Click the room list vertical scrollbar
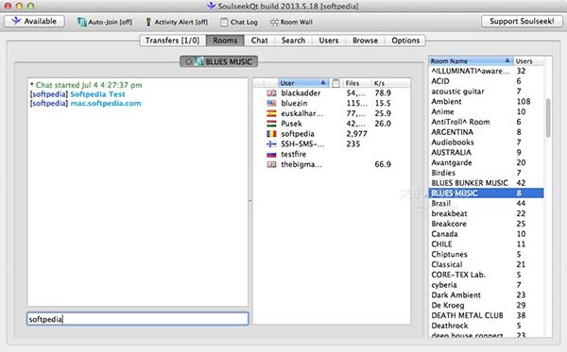The image size is (567, 352). (x=548, y=118)
